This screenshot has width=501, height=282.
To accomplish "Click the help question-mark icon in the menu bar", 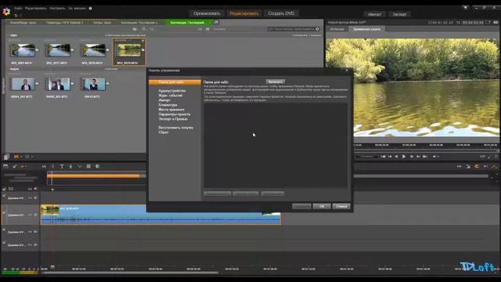I will (x=91, y=9).
